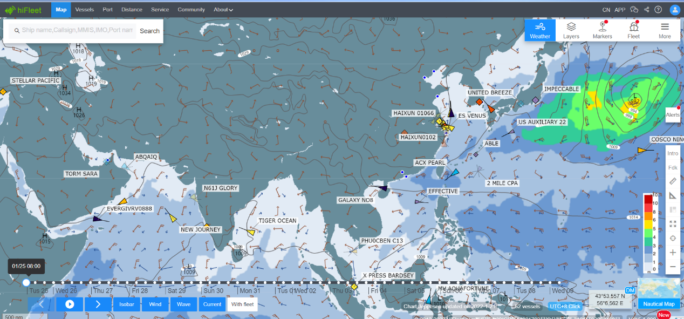The height and width of the screenshot is (319, 684).
Task: Click the share icon in header
Action: 646,9
